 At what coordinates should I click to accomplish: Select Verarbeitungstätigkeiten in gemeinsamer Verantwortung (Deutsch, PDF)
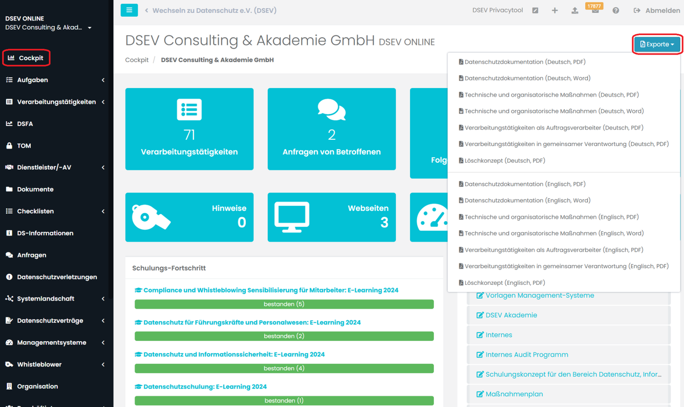[564, 144]
